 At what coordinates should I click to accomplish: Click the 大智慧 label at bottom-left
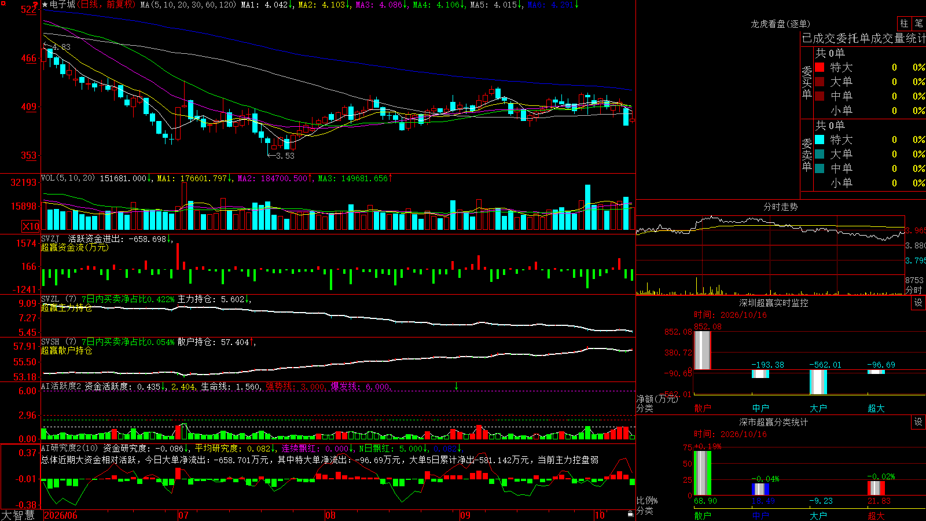coord(18,515)
